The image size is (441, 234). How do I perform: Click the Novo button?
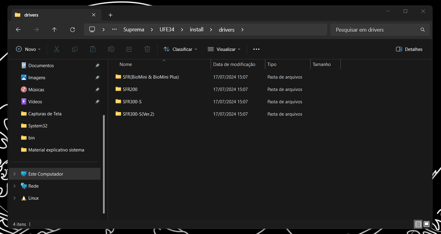[x=28, y=49]
